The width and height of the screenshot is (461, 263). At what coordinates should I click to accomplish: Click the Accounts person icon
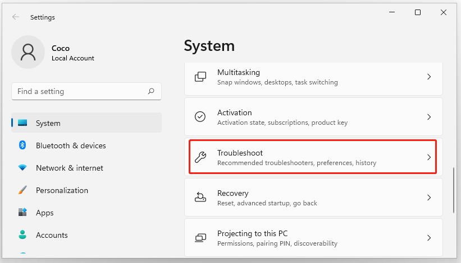click(x=22, y=235)
